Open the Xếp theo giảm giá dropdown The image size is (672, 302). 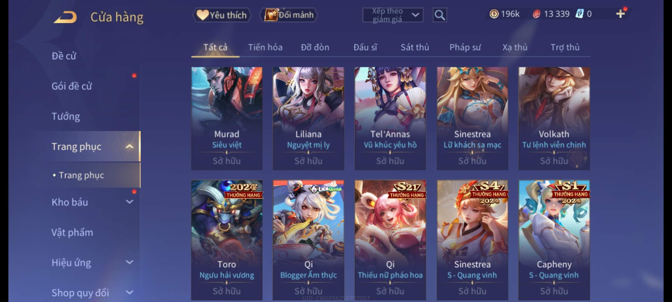pos(393,15)
